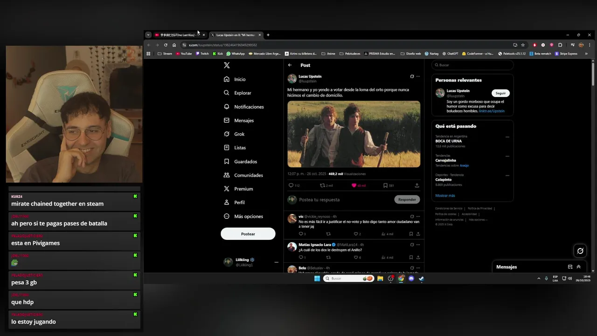Image resolution: width=597 pixels, height=336 pixels.
Task: Open a new browser tab
Action: tap(268, 35)
